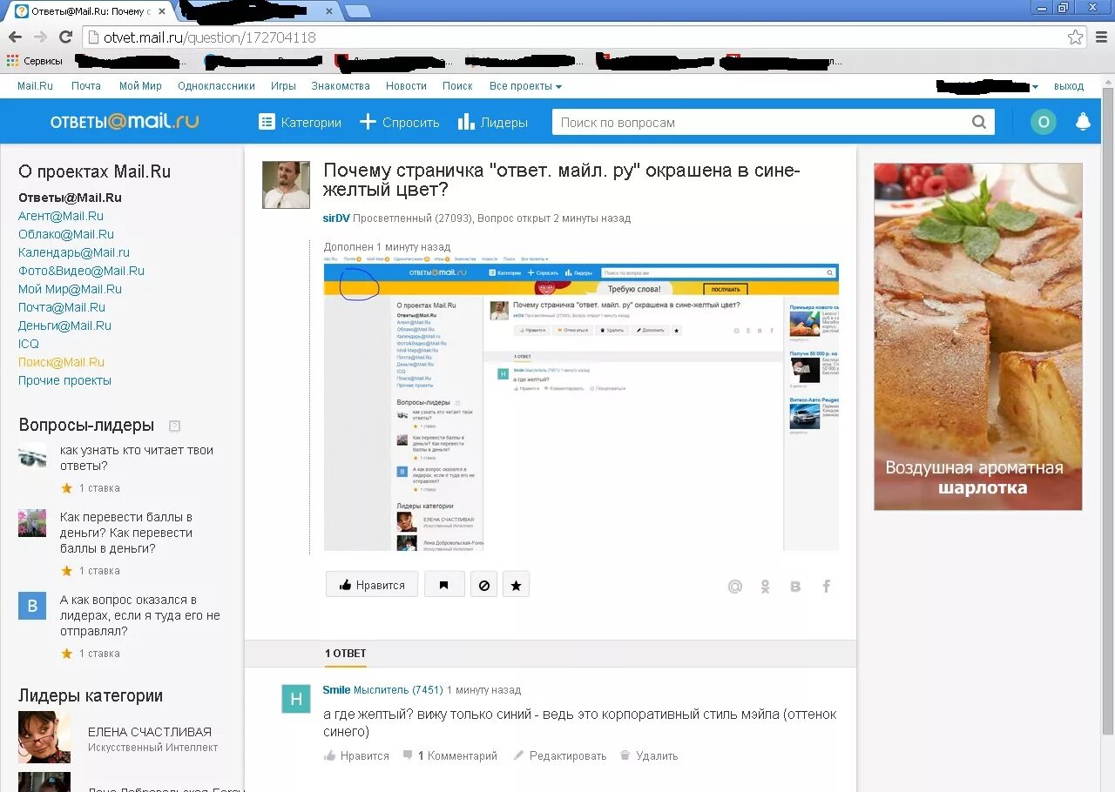
Task: Open Поиск in the top menu
Action: coord(457,86)
